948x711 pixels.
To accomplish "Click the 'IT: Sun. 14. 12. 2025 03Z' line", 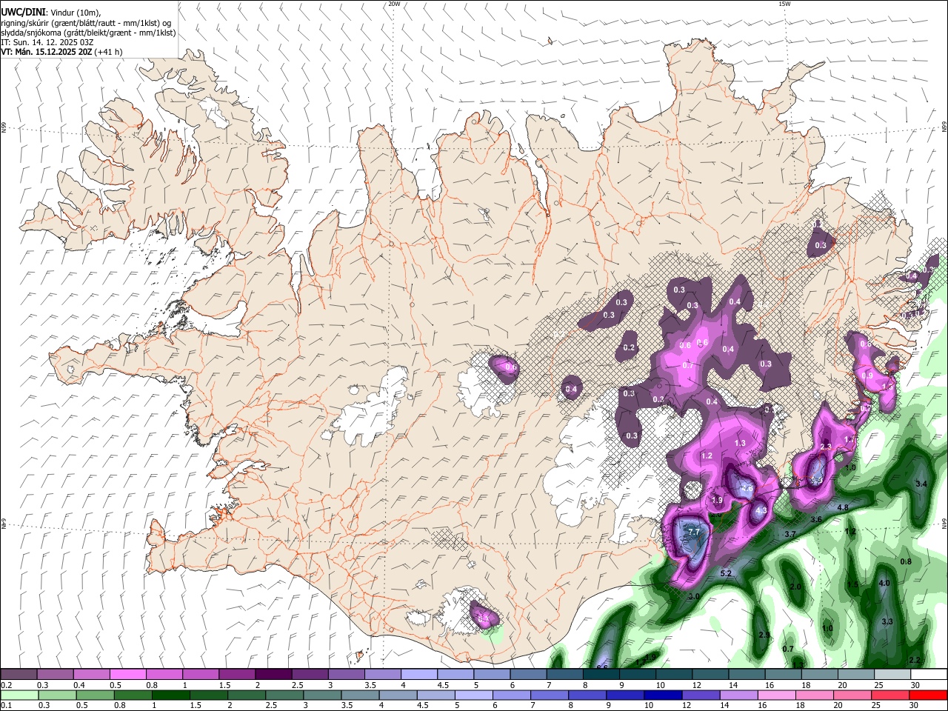I will point(47,42).
